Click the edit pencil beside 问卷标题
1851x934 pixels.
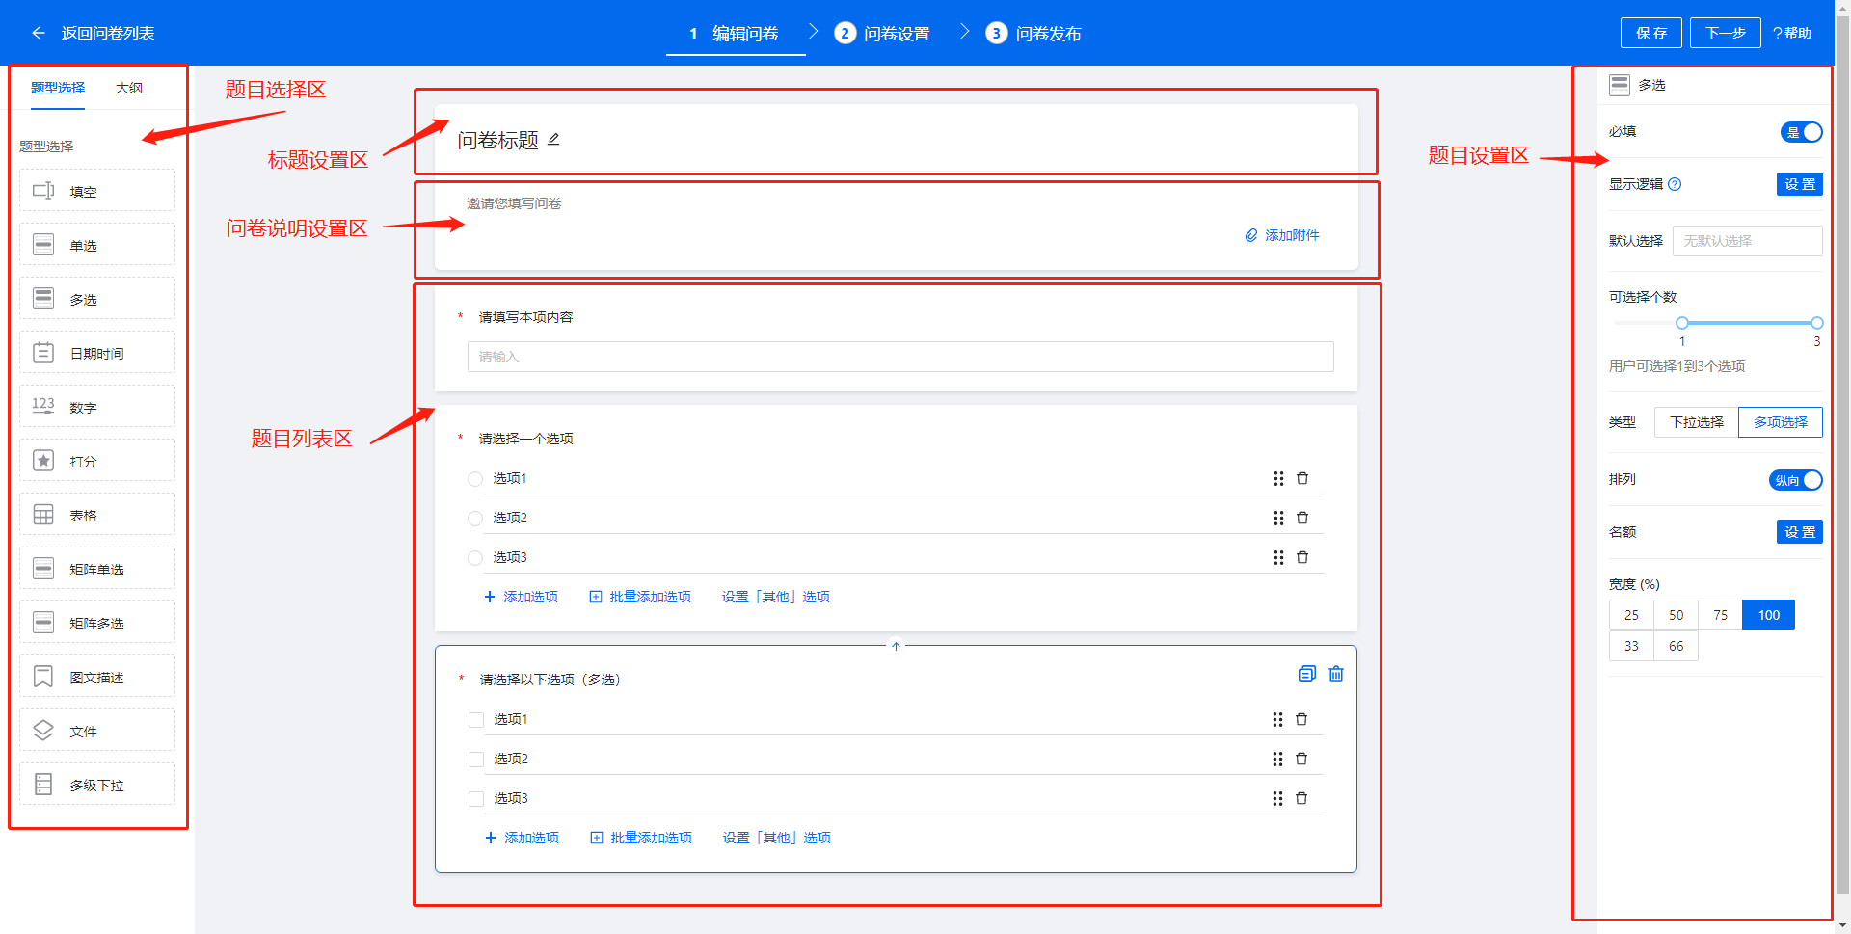553,140
